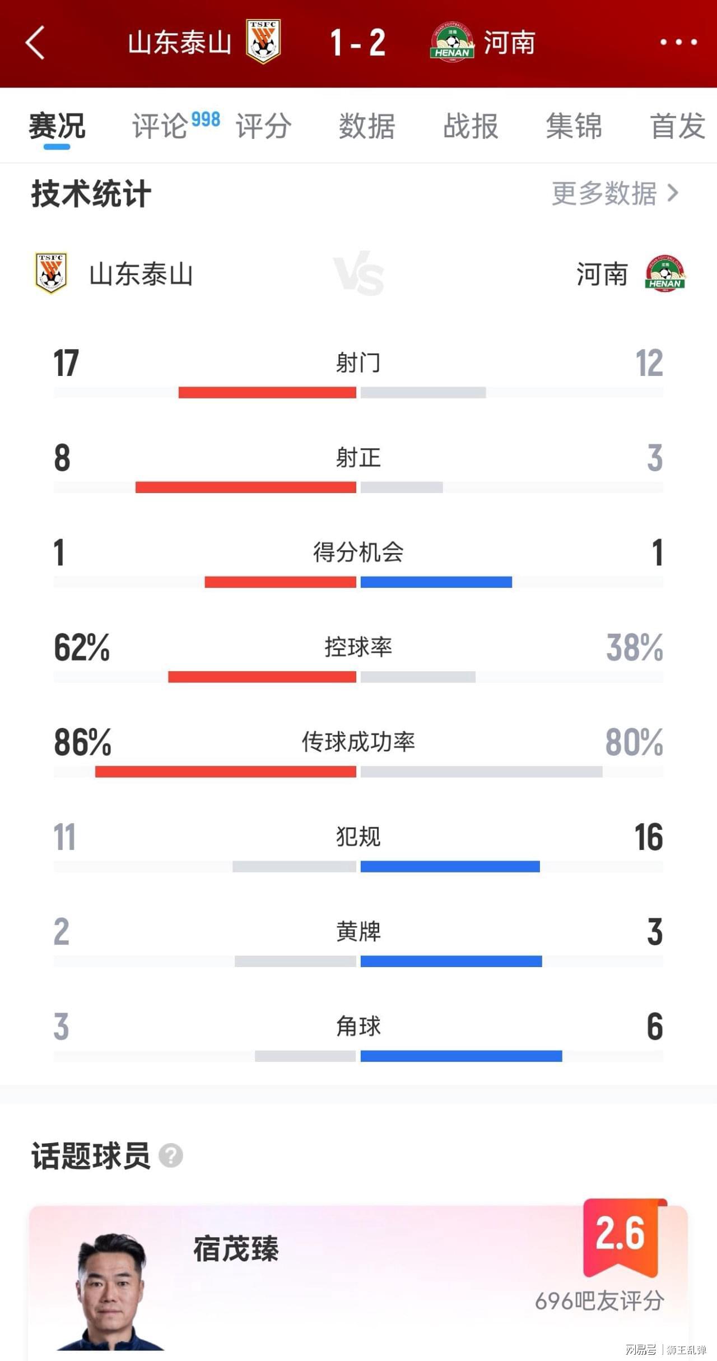Tap the back arrow in the header
The image size is (717, 1361).
(35, 43)
